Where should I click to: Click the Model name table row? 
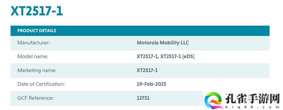click(140, 57)
